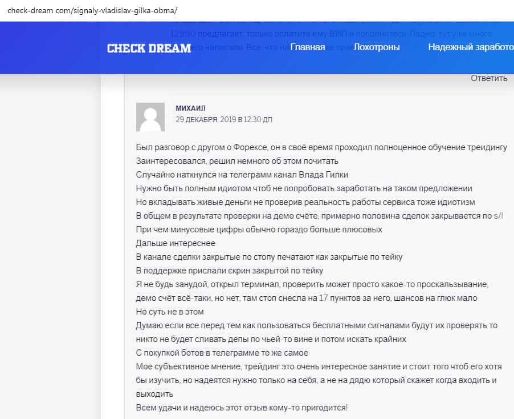Open the comment date 29 декабря, 2019 link
This screenshot has height=419, width=514.
coord(224,119)
